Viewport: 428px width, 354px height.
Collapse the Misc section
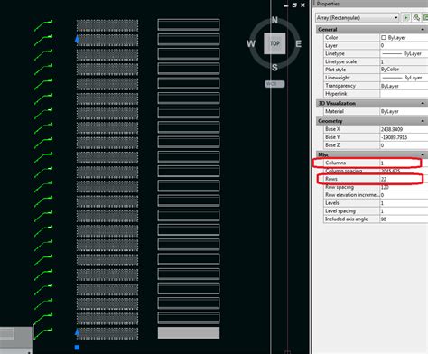(x=423, y=154)
